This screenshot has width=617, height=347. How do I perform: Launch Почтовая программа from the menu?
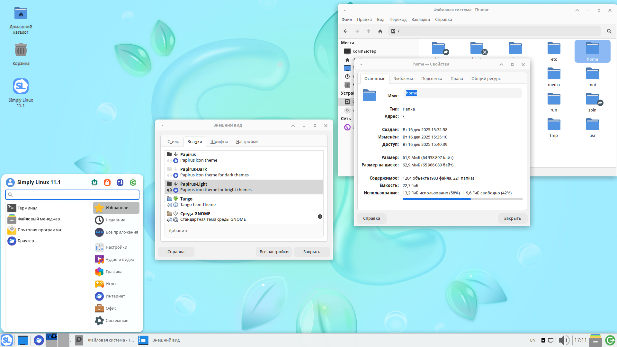click(x=39, y=230)
